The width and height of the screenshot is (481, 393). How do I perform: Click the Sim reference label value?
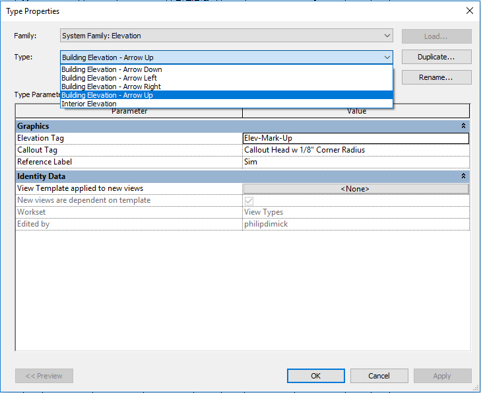pyautogui.click(x=356, y=162)
